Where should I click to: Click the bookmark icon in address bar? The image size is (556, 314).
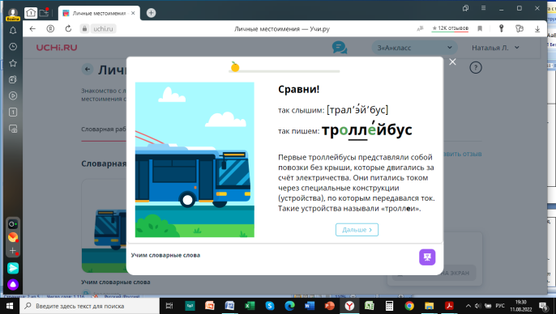click(x=480, y=28)
